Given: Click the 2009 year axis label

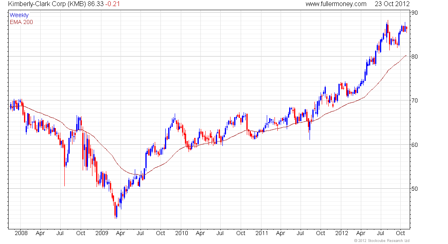Looking at the screenshot, I should 102,233.
